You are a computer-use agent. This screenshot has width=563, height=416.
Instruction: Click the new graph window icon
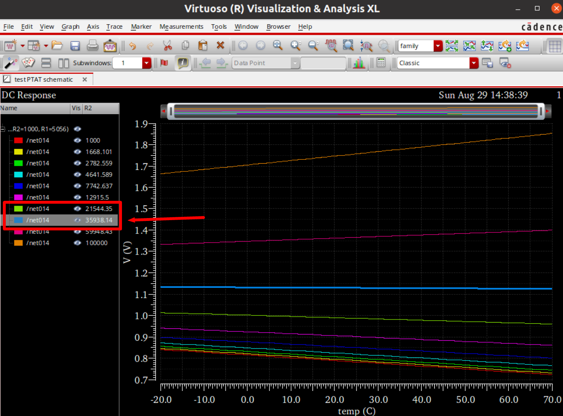pyautogui.click(x=11, y=45)
